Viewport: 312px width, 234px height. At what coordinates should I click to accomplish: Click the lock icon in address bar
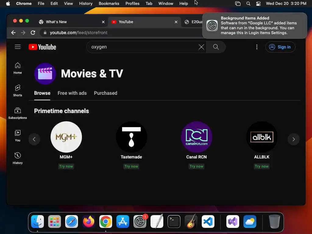45,33
